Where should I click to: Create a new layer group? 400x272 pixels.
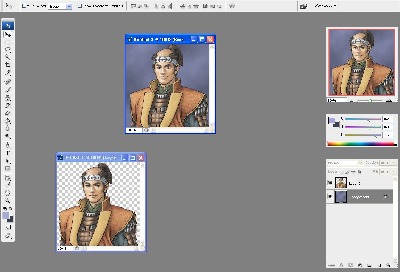point(369,265)
